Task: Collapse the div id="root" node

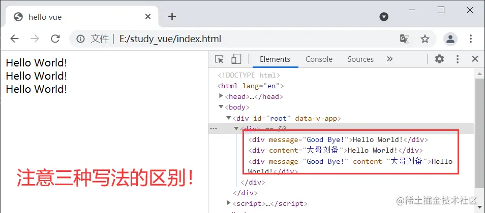Action: point(229,118)
